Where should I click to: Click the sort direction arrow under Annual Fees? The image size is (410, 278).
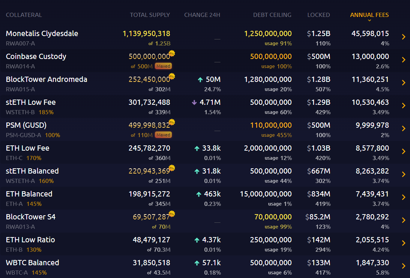click(369, 20)
